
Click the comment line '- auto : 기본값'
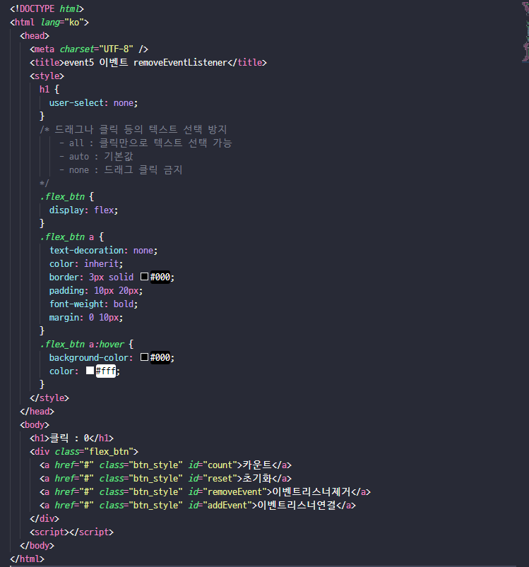click(x=97, y=156)
